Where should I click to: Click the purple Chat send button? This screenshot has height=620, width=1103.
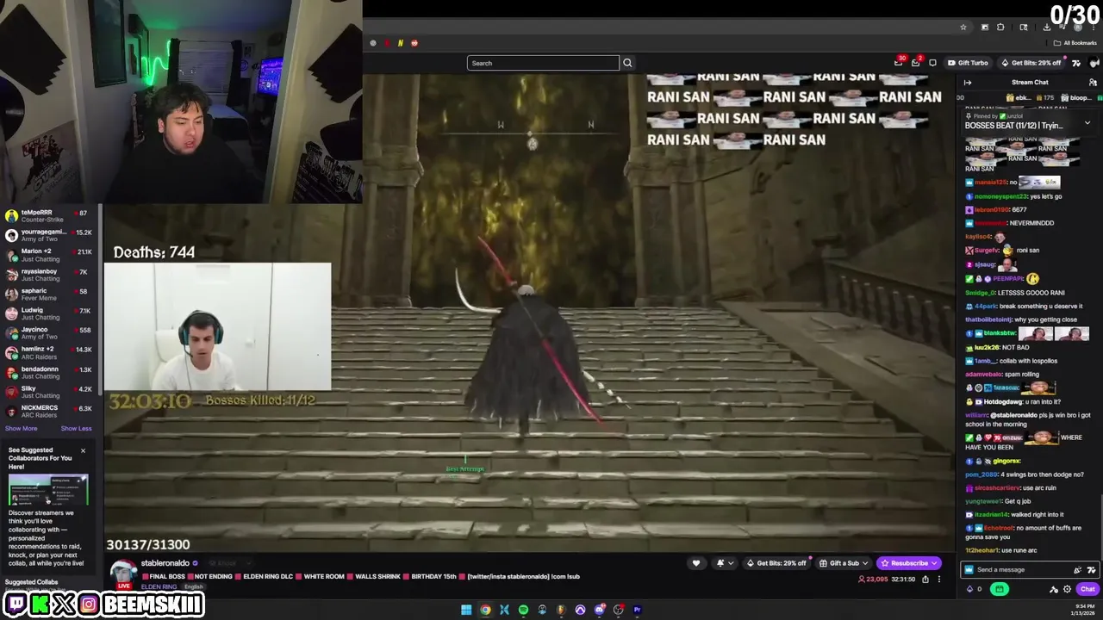pyautogui.click(x=1087, y=589)
